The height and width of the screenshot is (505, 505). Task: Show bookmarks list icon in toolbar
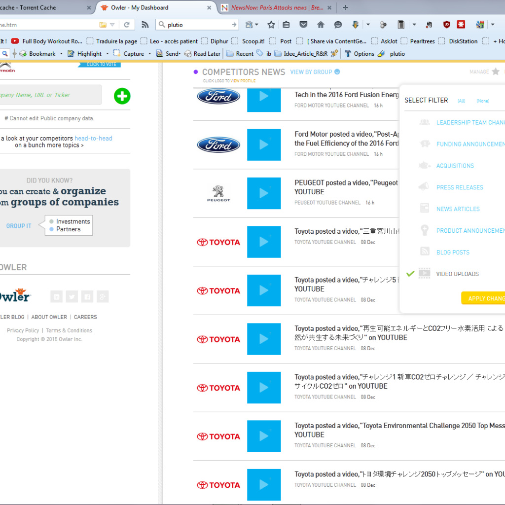286,25
